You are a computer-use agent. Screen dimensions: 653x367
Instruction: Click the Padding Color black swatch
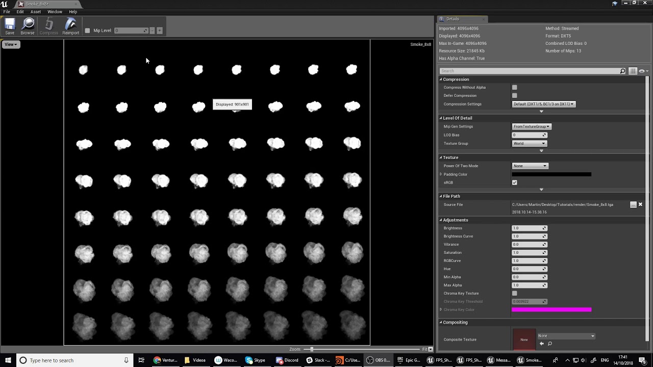pyautogui.click(x=551, y=174)
